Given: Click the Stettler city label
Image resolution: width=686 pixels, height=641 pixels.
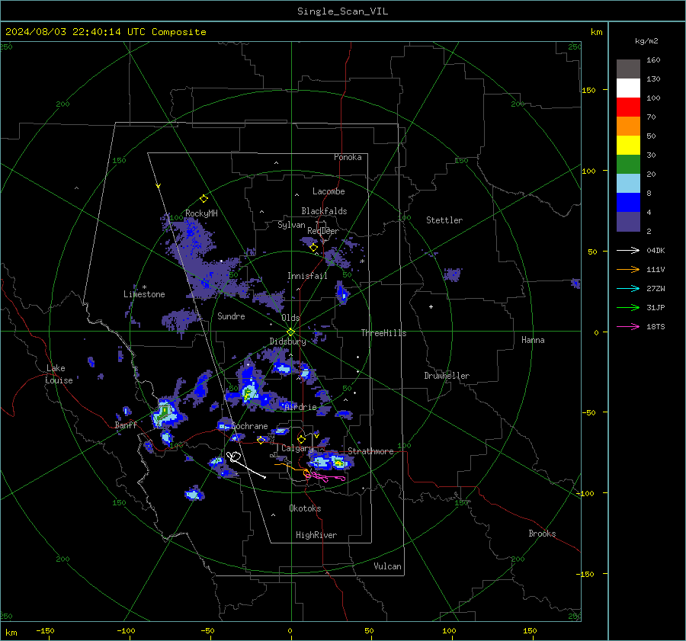Looking at the screenshot, I should click(444, 220).
